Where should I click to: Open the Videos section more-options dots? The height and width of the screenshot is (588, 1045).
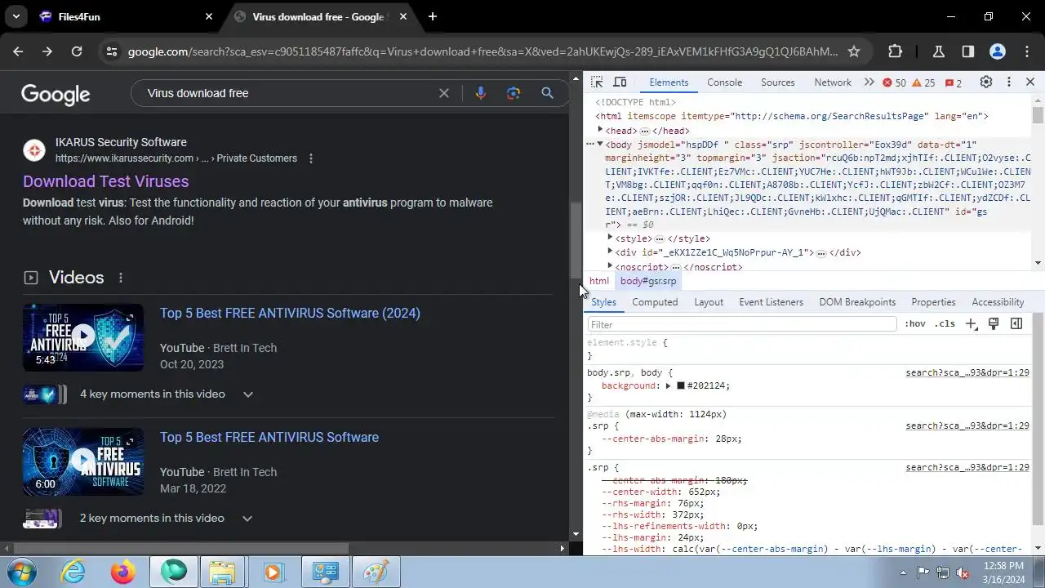(x=121, y=278)
